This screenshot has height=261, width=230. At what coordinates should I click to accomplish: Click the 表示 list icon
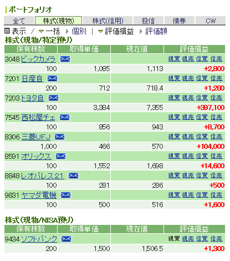tap(7, 31)
